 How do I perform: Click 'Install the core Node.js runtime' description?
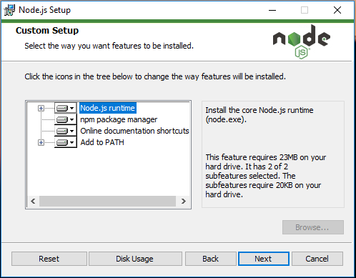259,114
